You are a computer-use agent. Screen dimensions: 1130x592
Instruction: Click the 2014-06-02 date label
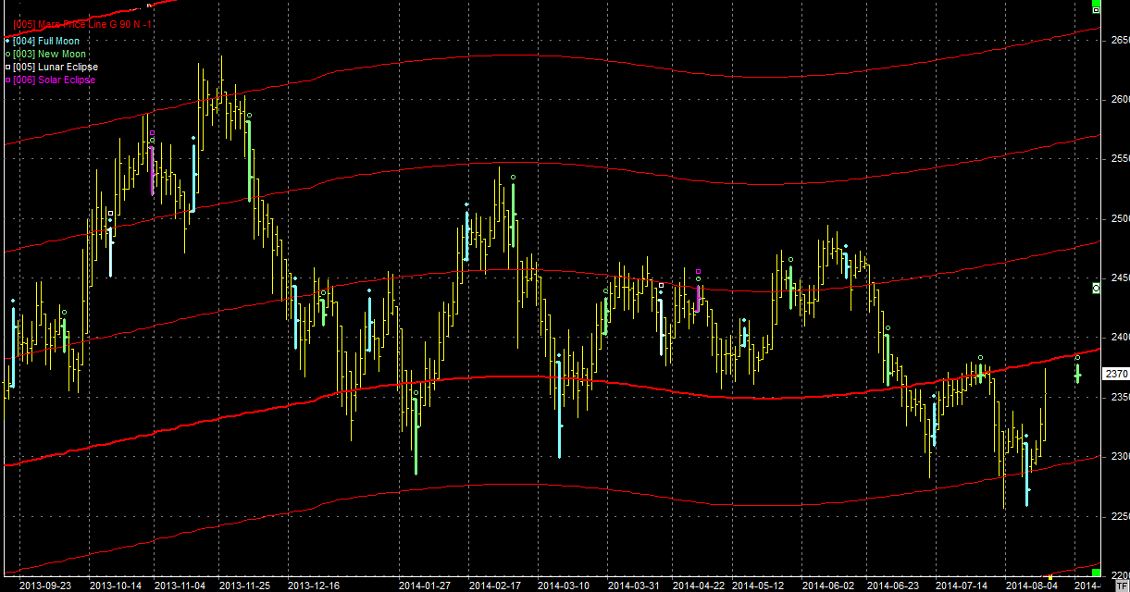tap(828, 586)
